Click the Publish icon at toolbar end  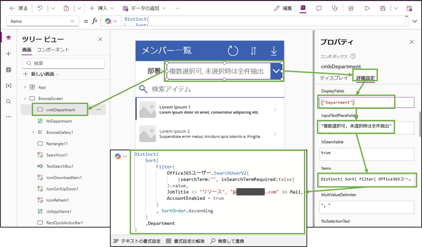point(409,8)
